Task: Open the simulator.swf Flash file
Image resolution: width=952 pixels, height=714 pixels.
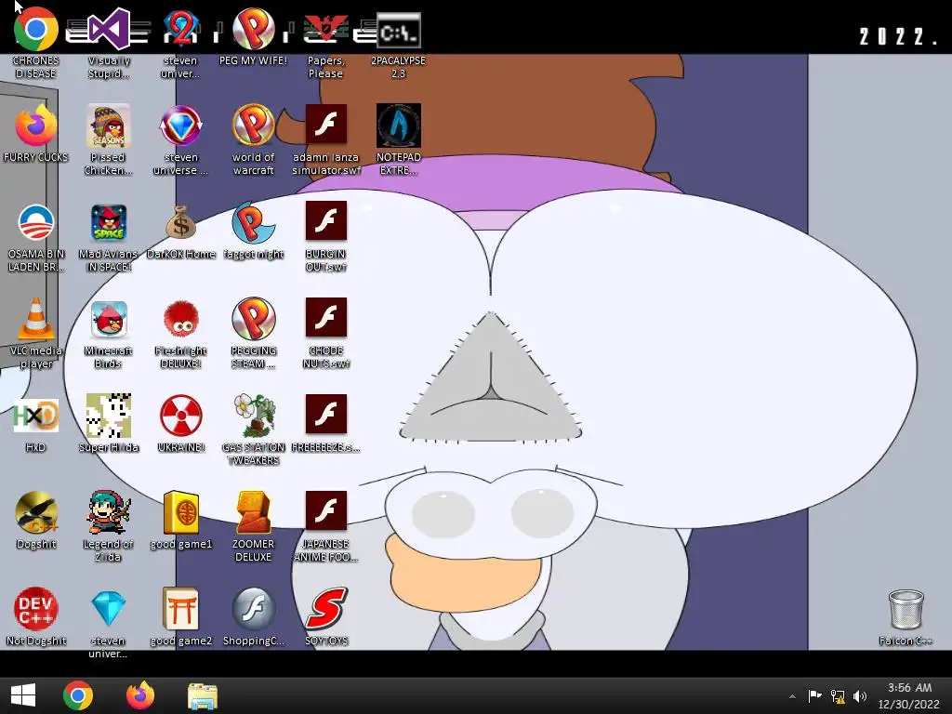Action: click(326, 125)
